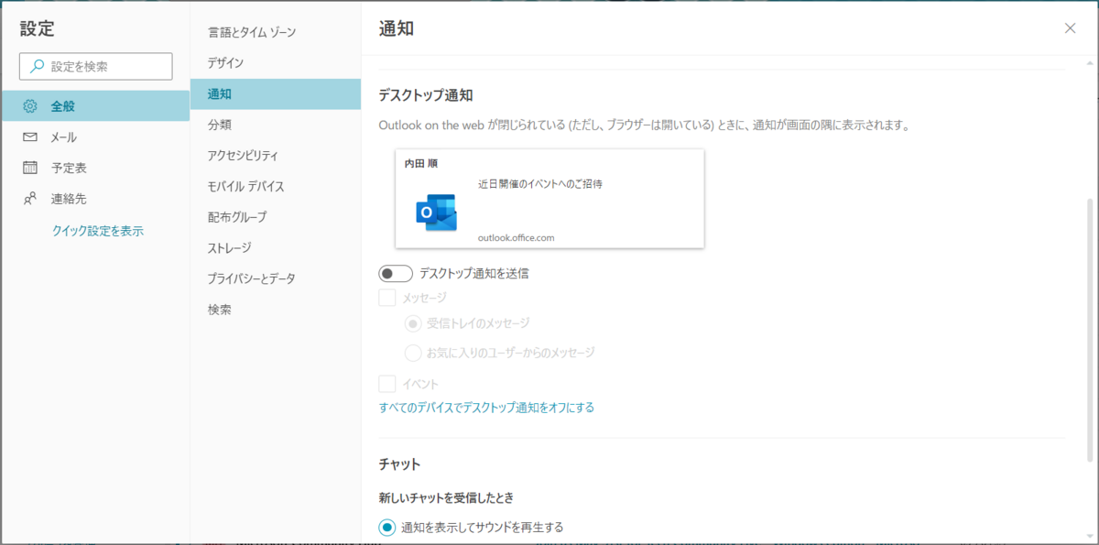Click the gear icon beside 全般
The image size is (1099, 545).
pyautogui.click(x=30, y=106)
